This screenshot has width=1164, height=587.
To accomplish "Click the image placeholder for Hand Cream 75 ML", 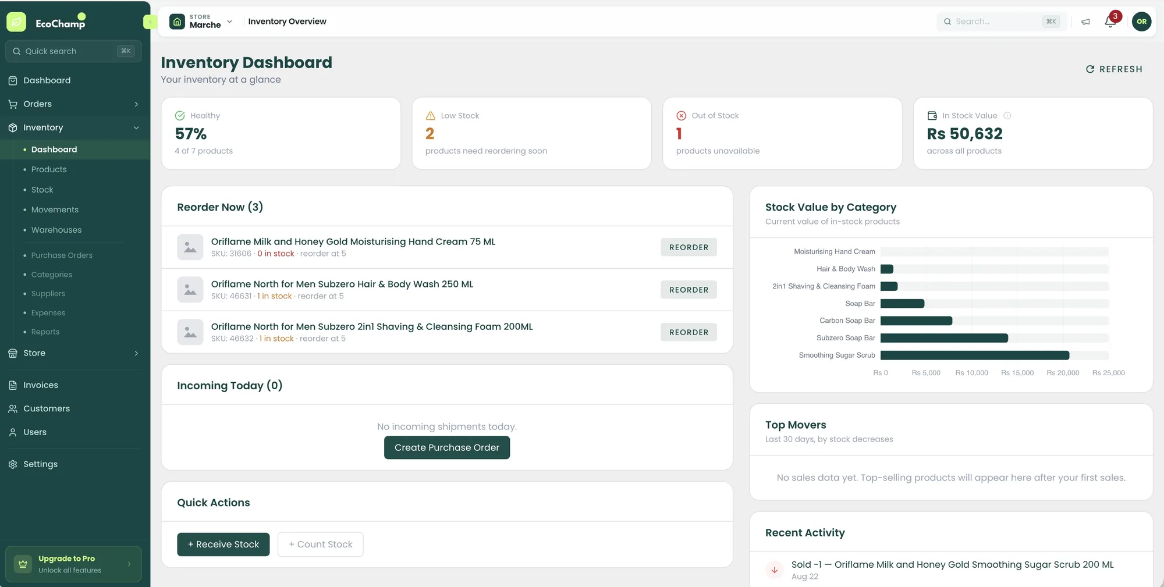I will click(190, 247).
